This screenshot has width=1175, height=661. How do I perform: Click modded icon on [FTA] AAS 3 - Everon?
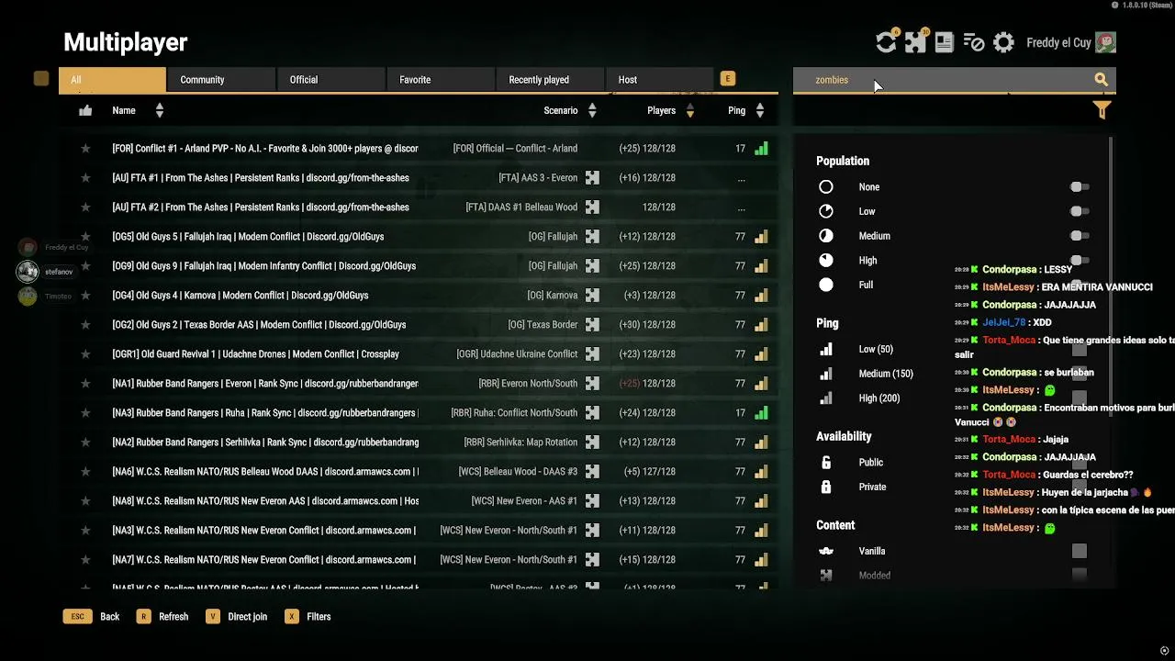(592, 178)
